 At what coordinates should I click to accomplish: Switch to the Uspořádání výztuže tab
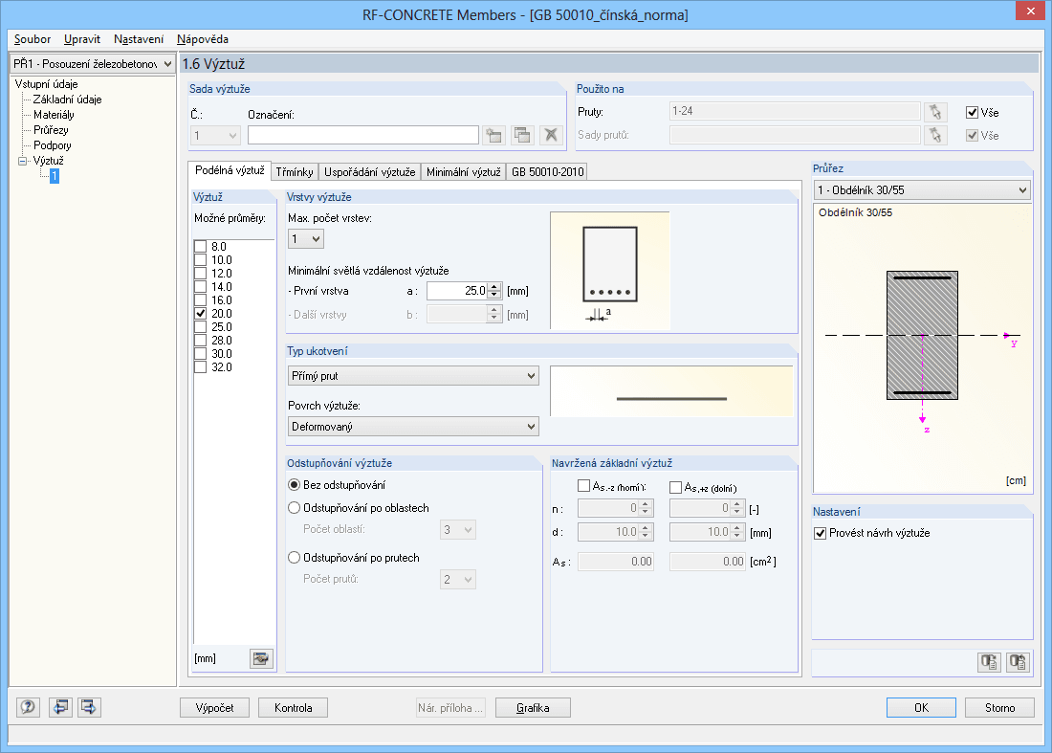click(370, 172)
